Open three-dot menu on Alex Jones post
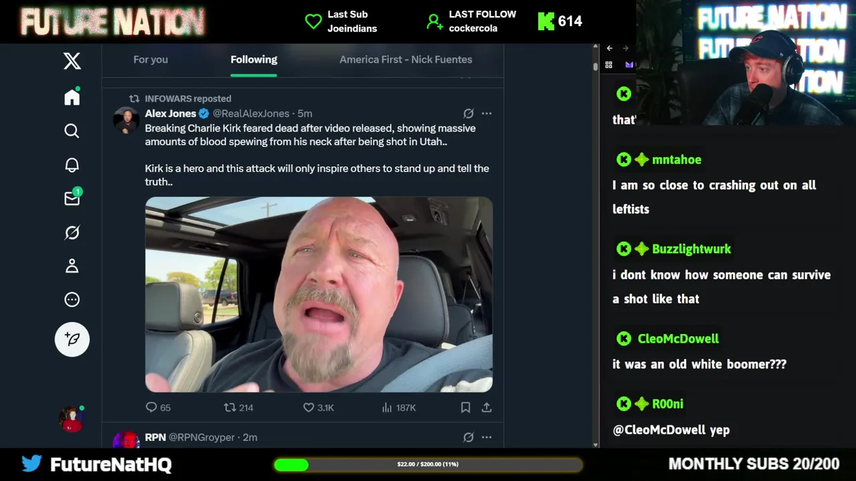This screenshot has height=481, width=856. tap(487, 114)
